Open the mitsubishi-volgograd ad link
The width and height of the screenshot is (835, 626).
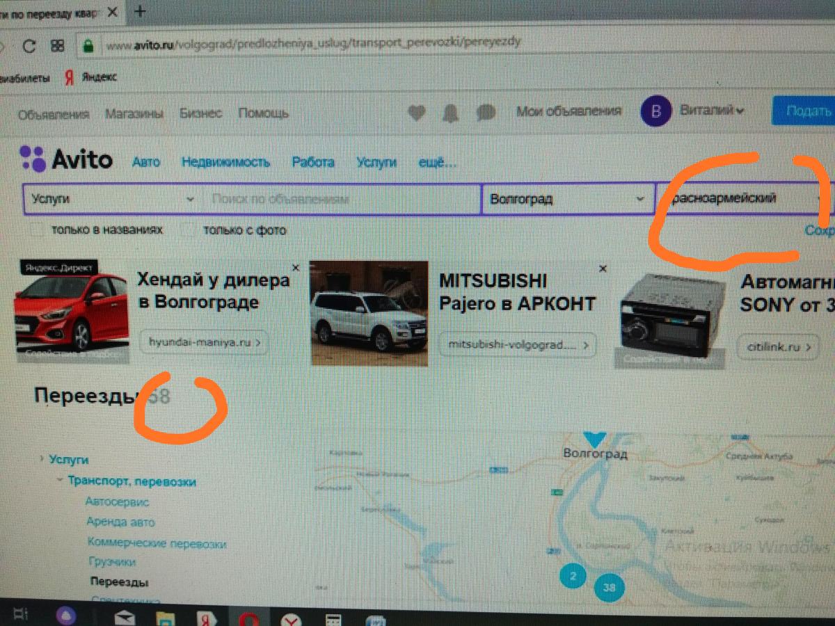pyautogui.click(x=518, y=344)
